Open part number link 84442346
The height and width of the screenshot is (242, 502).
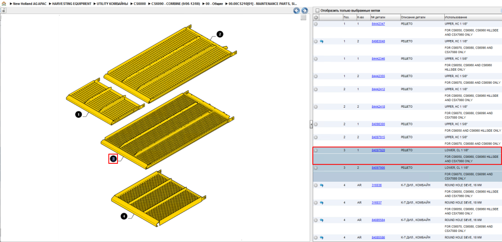[x=378, y=59]
